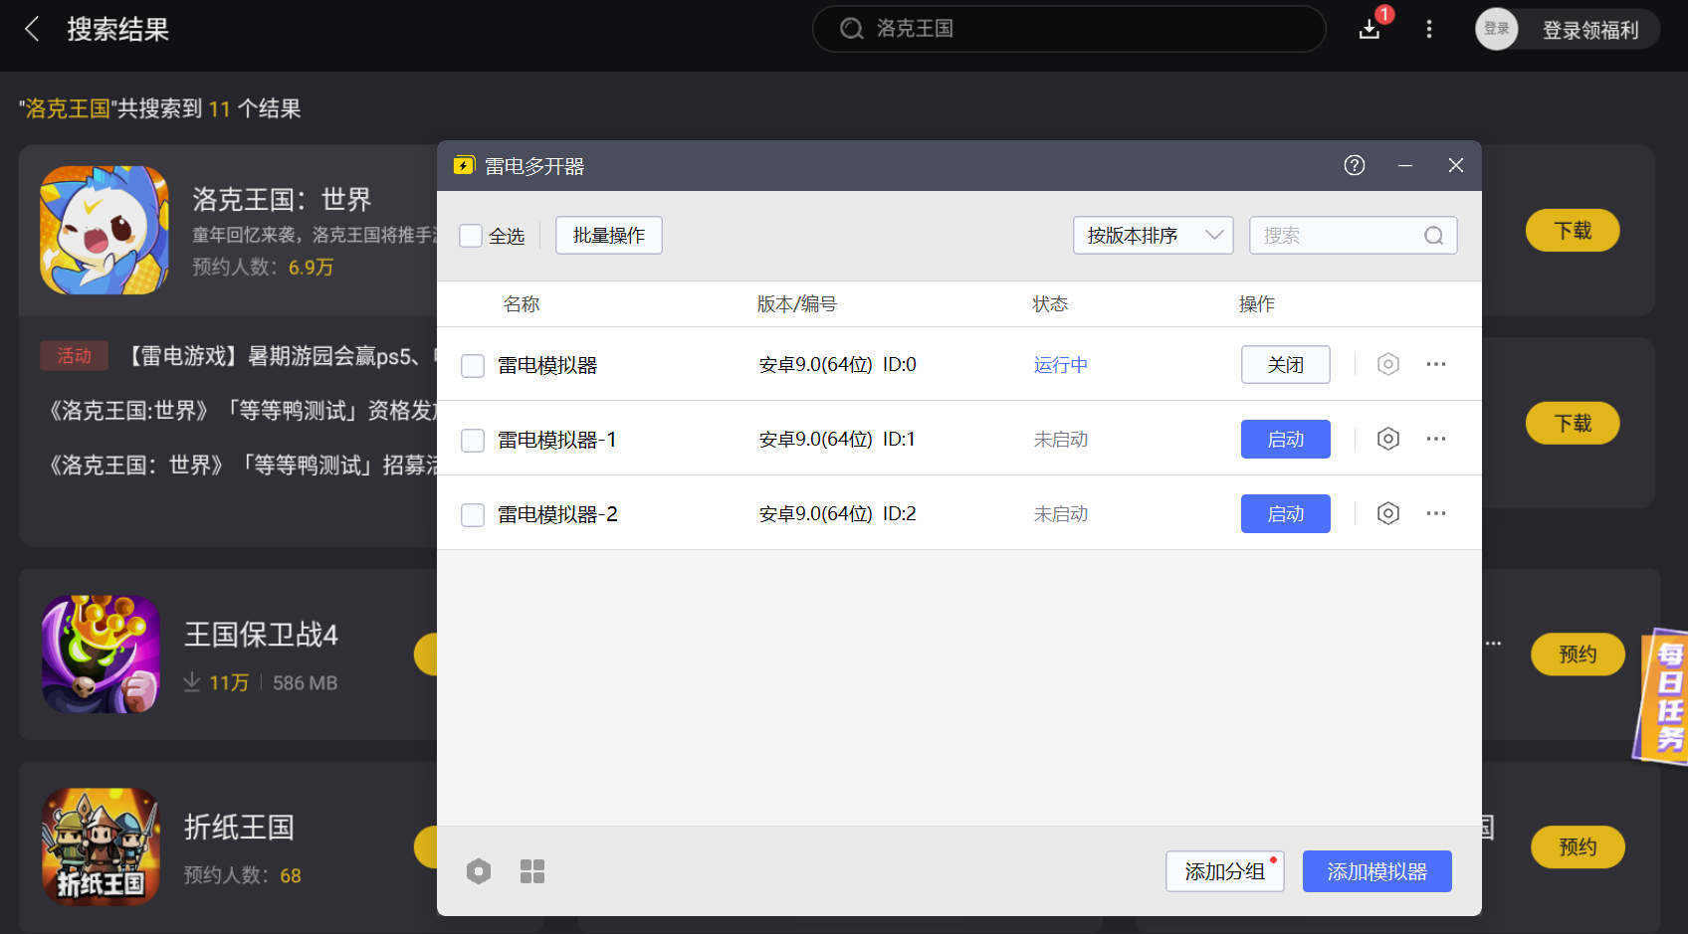The height and width of the screenshot is (934, 1688).
Task: Click 登录领福利 button
Action: 1590,30
